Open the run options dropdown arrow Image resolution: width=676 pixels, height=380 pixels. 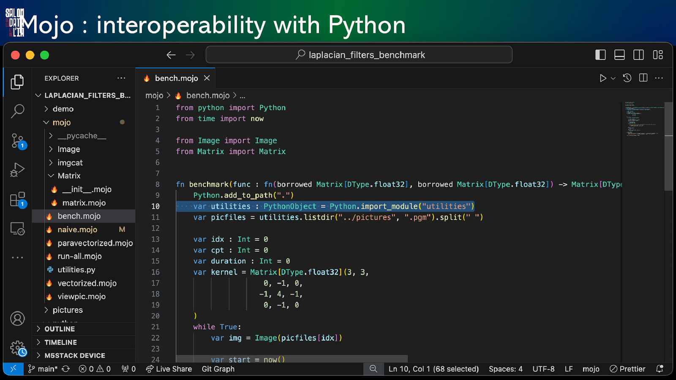[x=613, y=78]
